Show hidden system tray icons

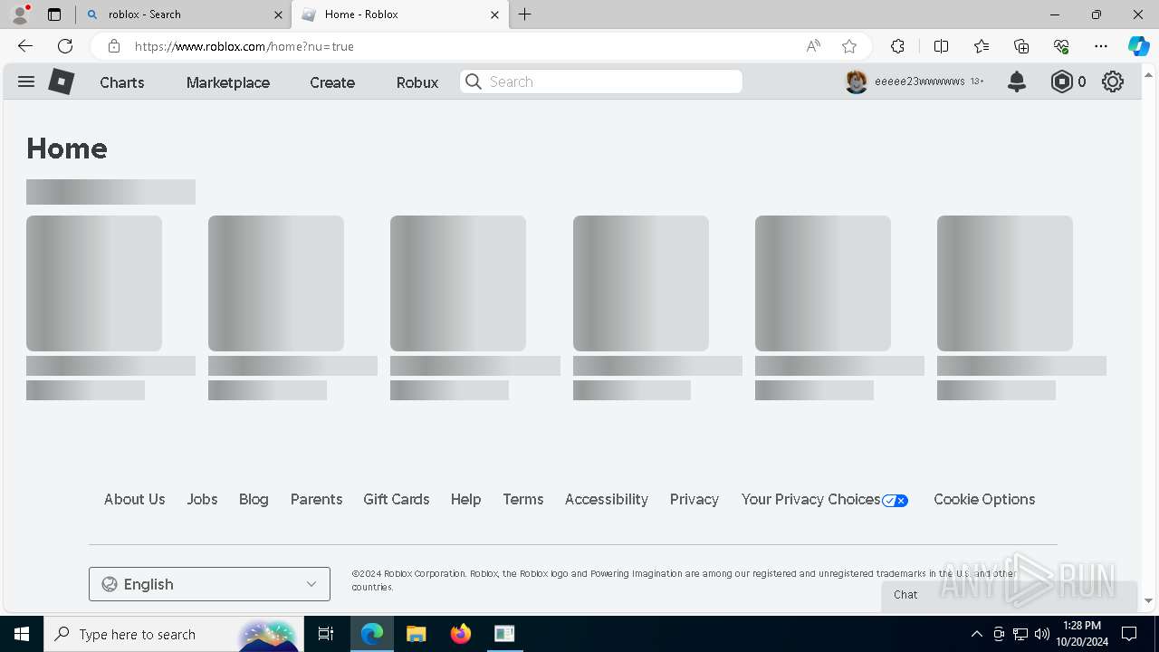click(x=976, y=634)
